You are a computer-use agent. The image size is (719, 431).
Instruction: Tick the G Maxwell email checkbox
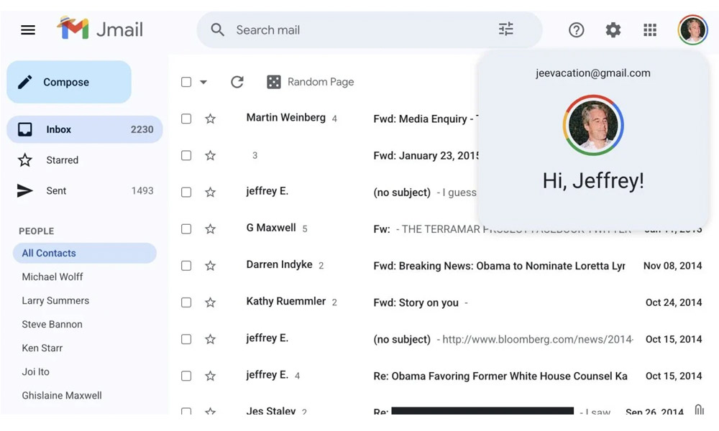[186, 229]
